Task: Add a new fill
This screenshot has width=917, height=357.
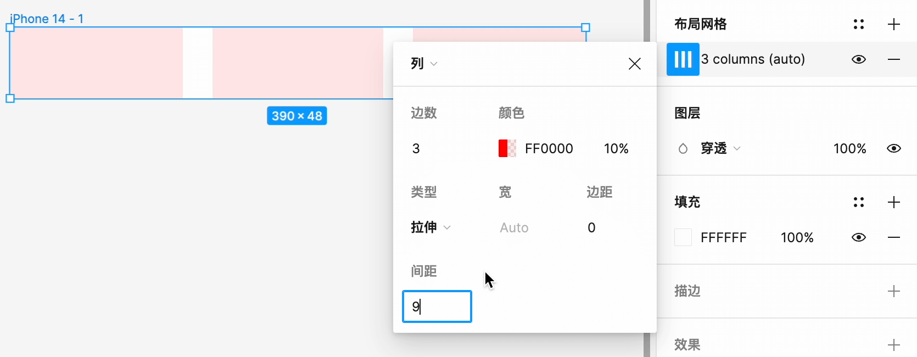Action: (x=894, y=202)
